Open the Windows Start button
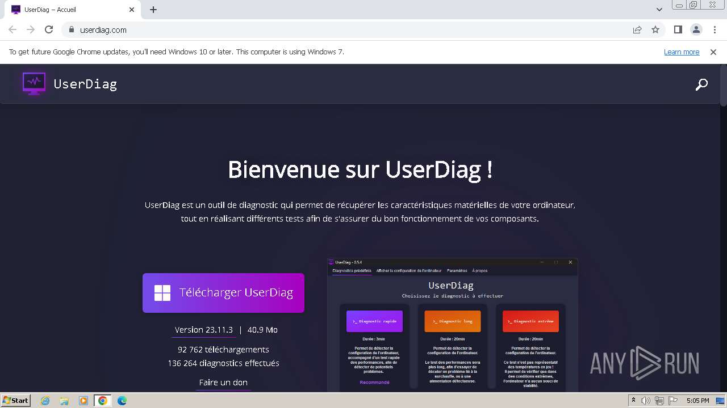727x408 pixels. 15,400
